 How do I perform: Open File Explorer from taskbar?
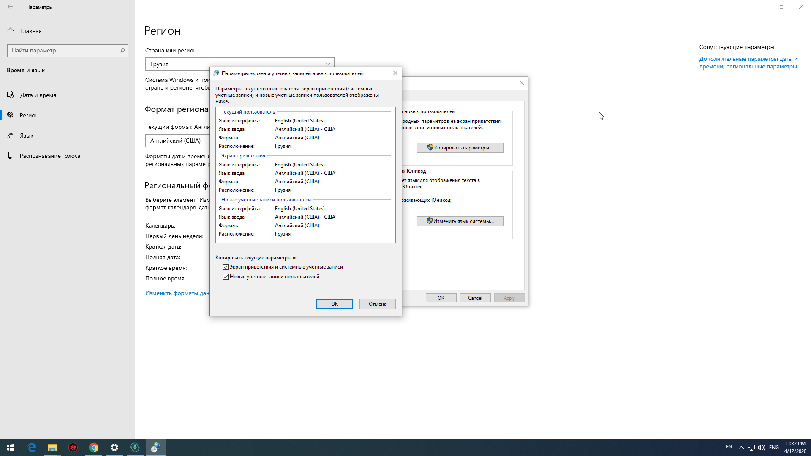pyautogui.click(x=52, y=448)
